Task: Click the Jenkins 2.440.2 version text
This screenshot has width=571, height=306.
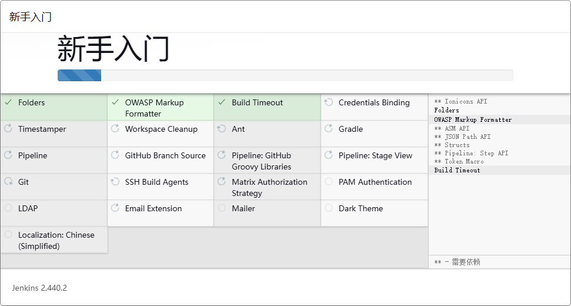Action: pos(39,288)
